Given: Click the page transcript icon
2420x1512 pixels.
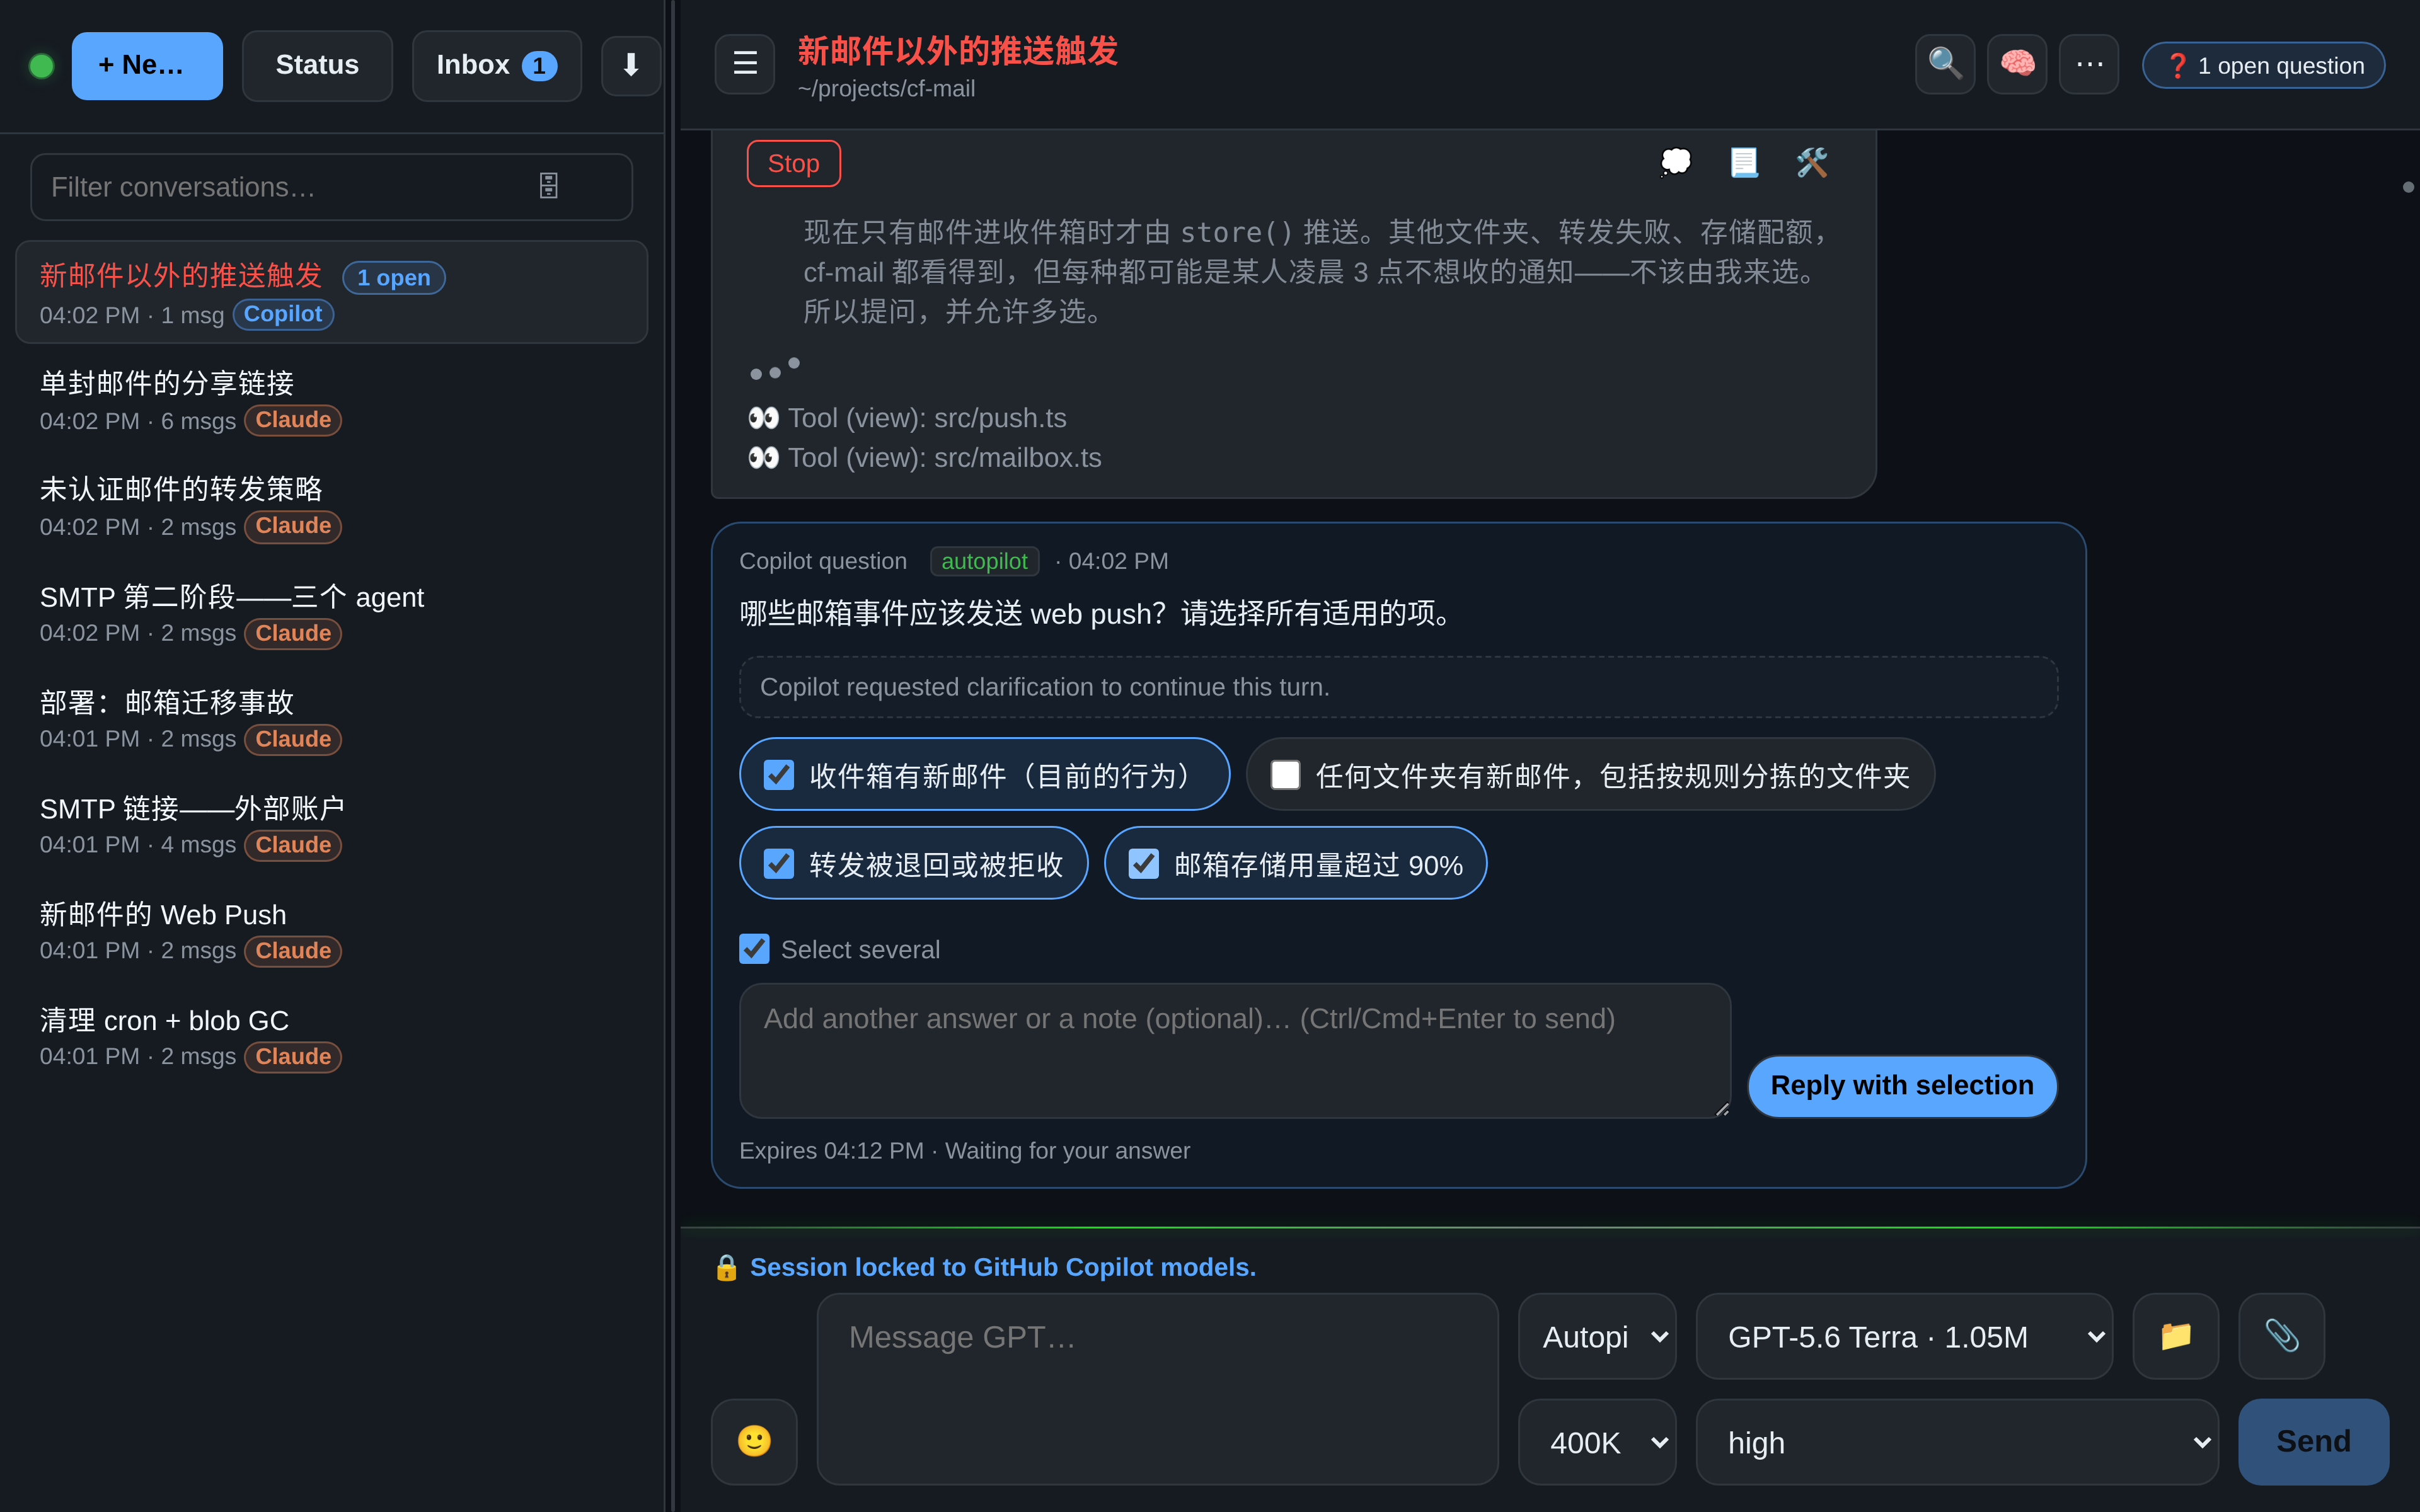Looking at the screenshot, I should [x=1744, y=162].
